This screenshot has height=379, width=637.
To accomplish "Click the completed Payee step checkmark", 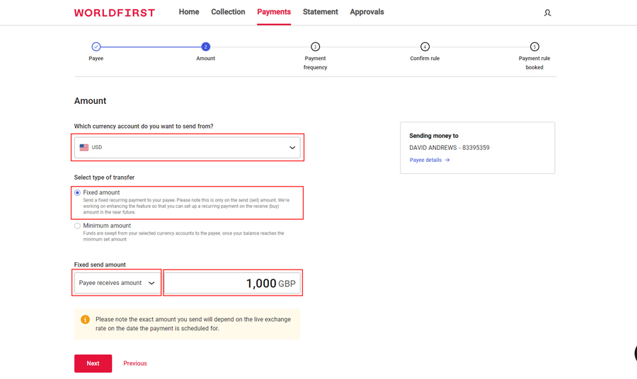I will 96,47.
